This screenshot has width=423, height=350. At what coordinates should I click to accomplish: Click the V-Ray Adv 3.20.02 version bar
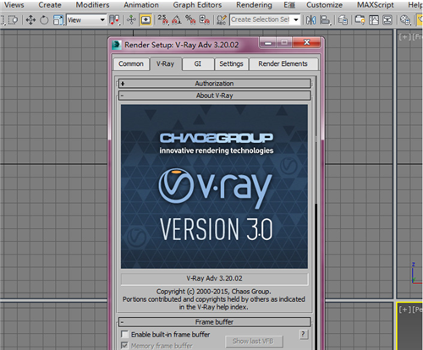(214, 278)
